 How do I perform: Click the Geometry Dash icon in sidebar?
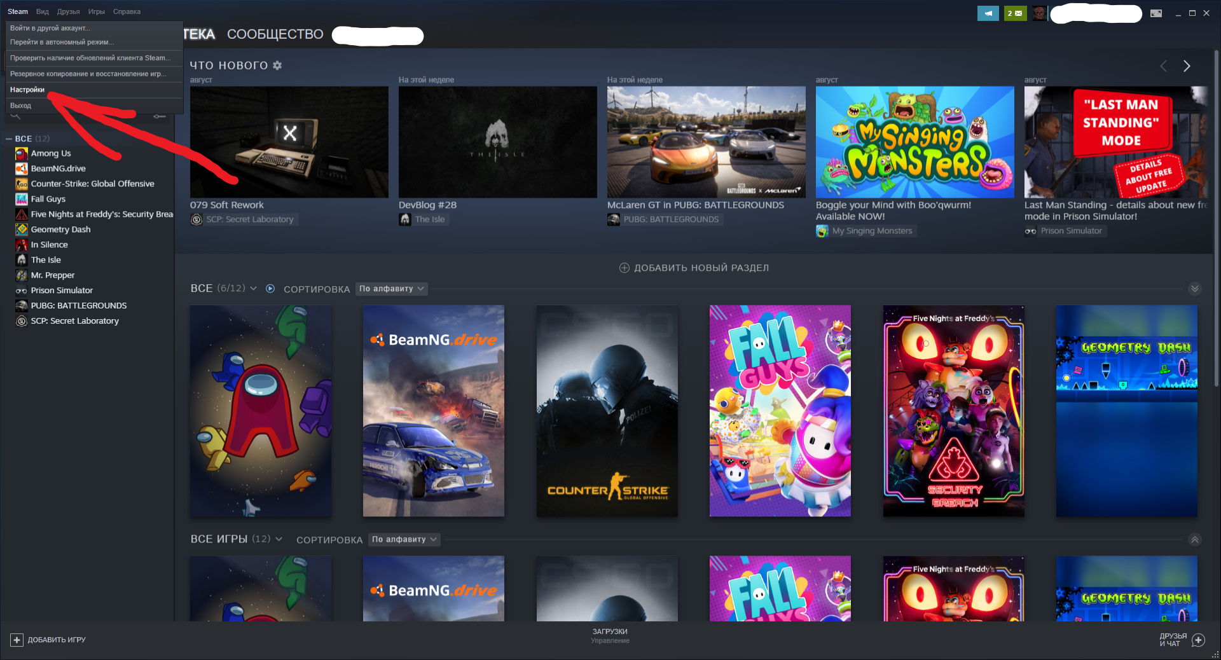point(22,230)
